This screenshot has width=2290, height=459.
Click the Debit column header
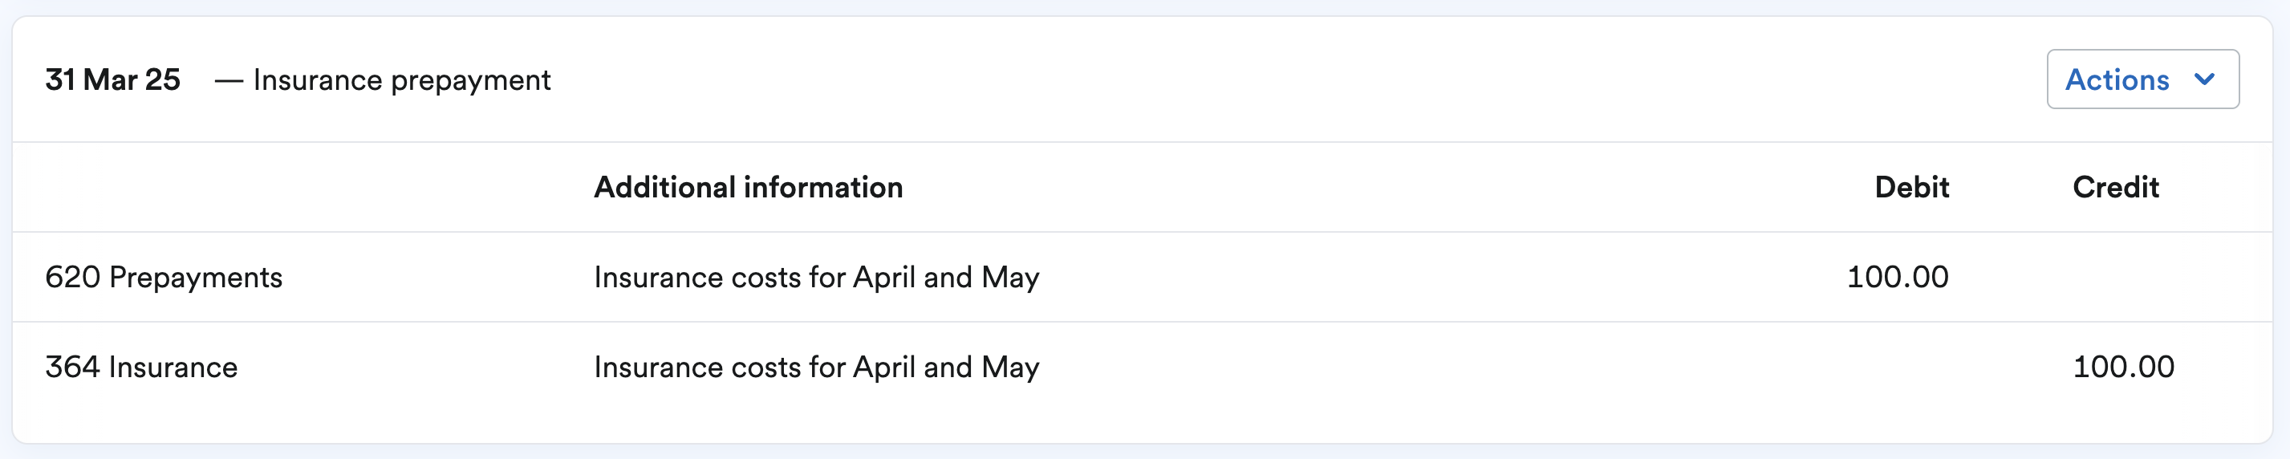(1911, 187)
